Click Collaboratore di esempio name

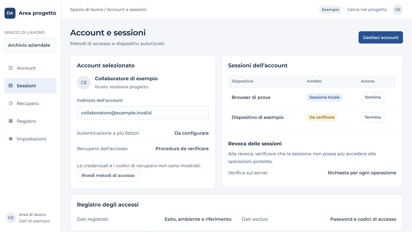coord(126,79)
